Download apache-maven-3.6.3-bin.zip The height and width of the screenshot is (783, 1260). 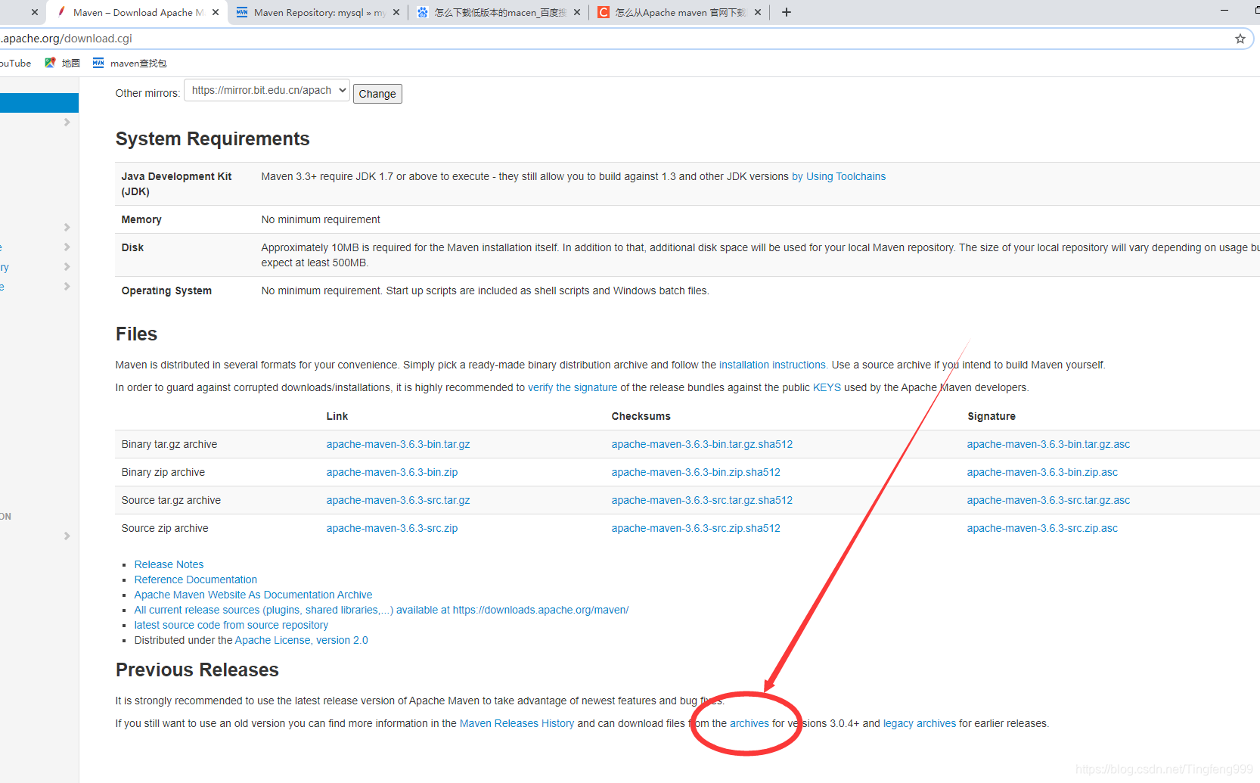pyautogui.click(x=393, y=472)
